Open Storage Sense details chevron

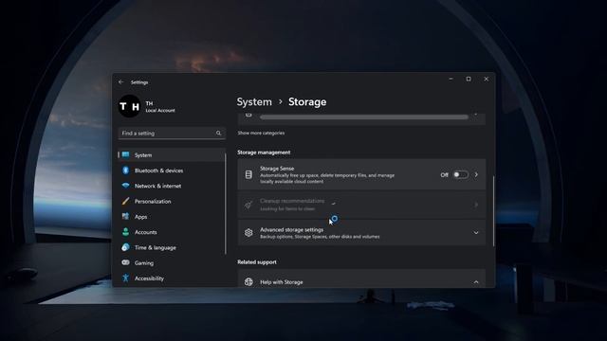[476, 174]
